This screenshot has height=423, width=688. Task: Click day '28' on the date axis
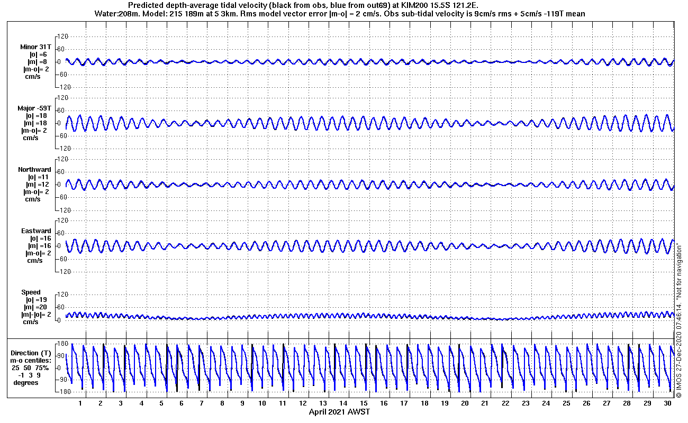627,403
